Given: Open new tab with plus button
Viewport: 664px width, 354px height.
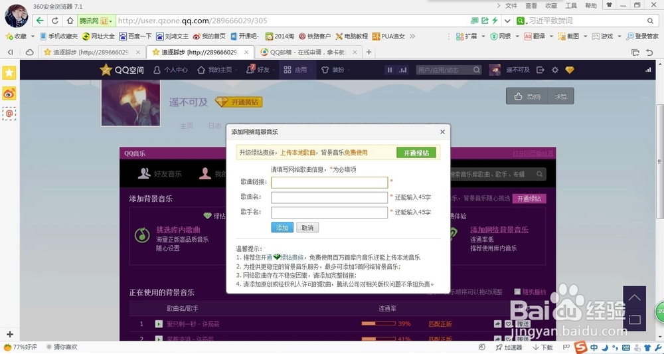Looking at the screenshot, I should [369, 52].
